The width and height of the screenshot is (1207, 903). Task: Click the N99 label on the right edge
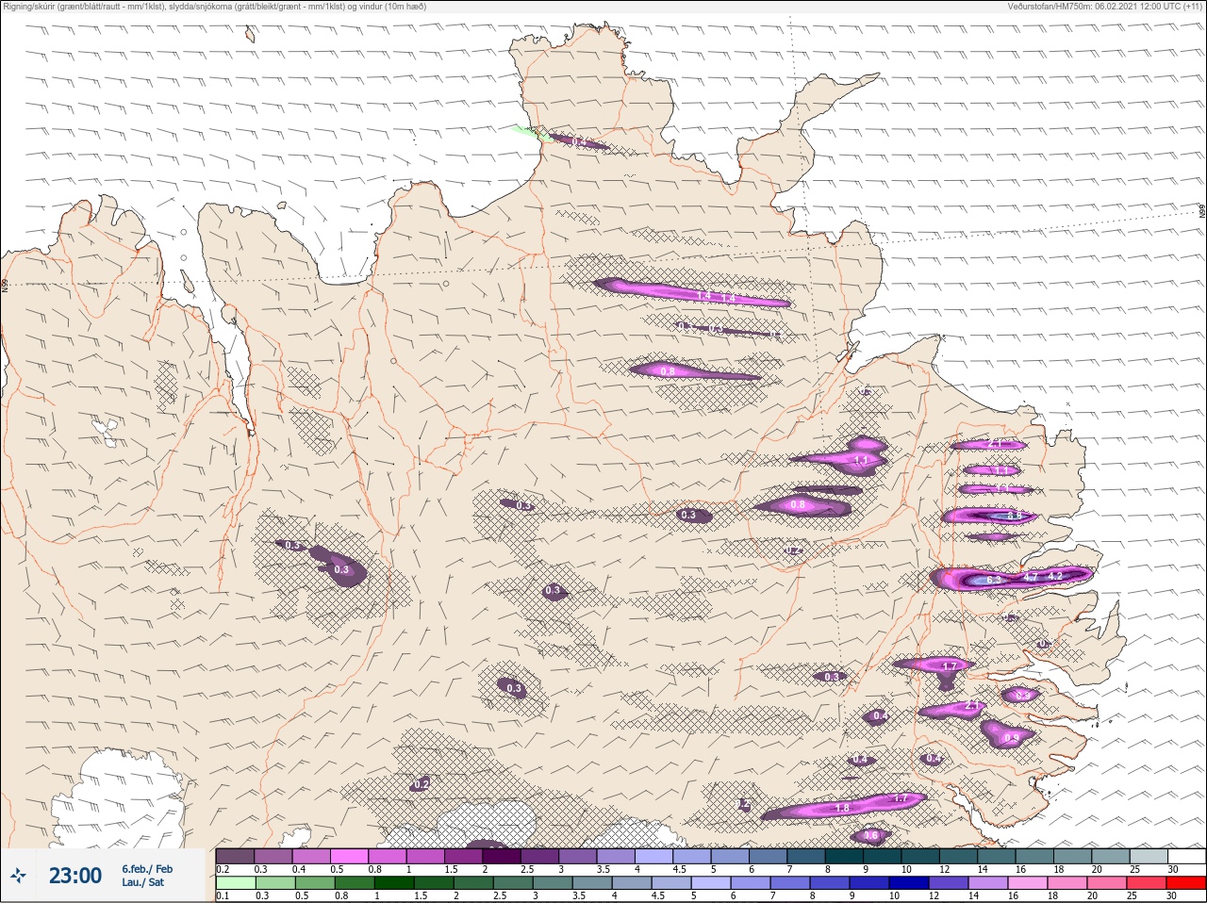[1202, 212]
